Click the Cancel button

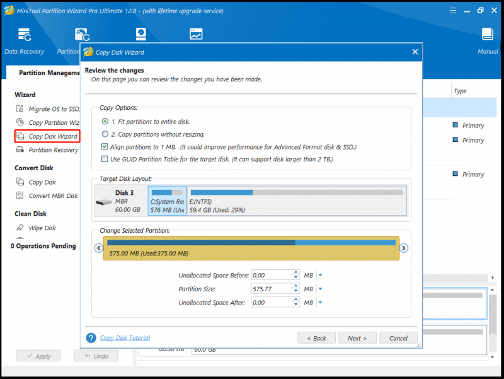click(x=398, y=338)
